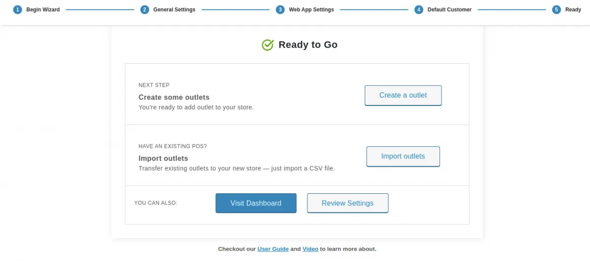Return to Default Customer step

(449, 10)
